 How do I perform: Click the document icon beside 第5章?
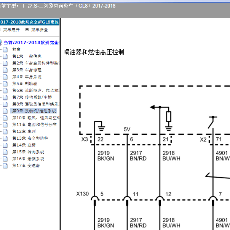coord(5,84)
